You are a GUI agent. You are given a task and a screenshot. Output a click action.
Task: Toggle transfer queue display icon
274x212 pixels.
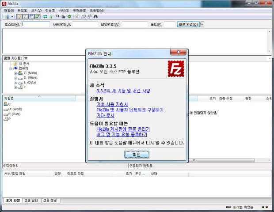[38, 17]
